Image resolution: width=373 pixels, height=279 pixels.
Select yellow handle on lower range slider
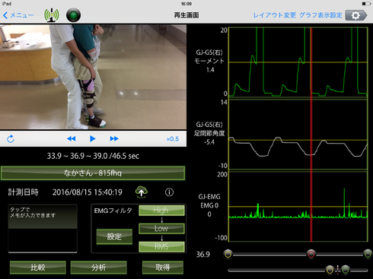pos(330,270)
